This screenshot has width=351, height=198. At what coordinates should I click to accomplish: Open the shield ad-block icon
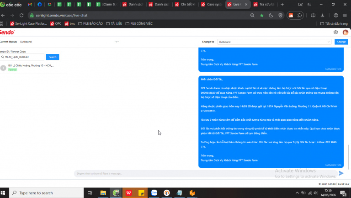click(x=280, y=15)
